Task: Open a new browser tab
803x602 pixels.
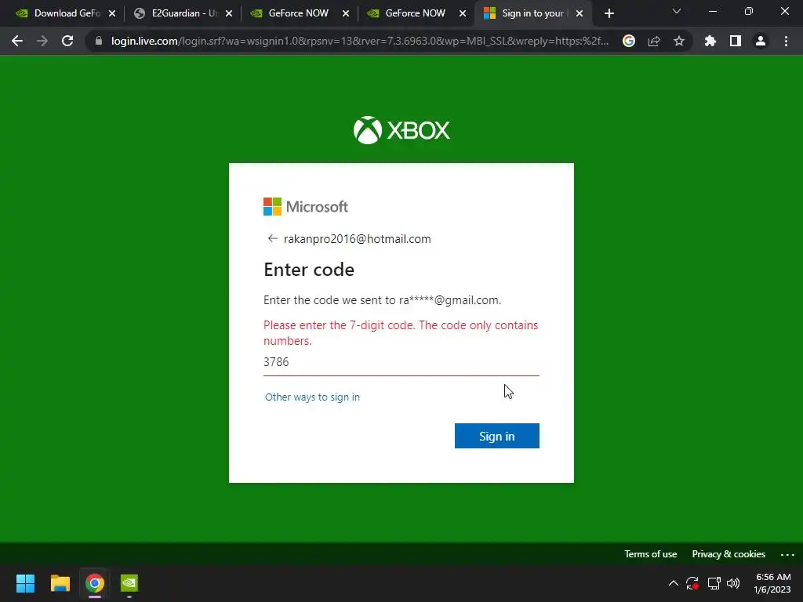Action: 609,13
